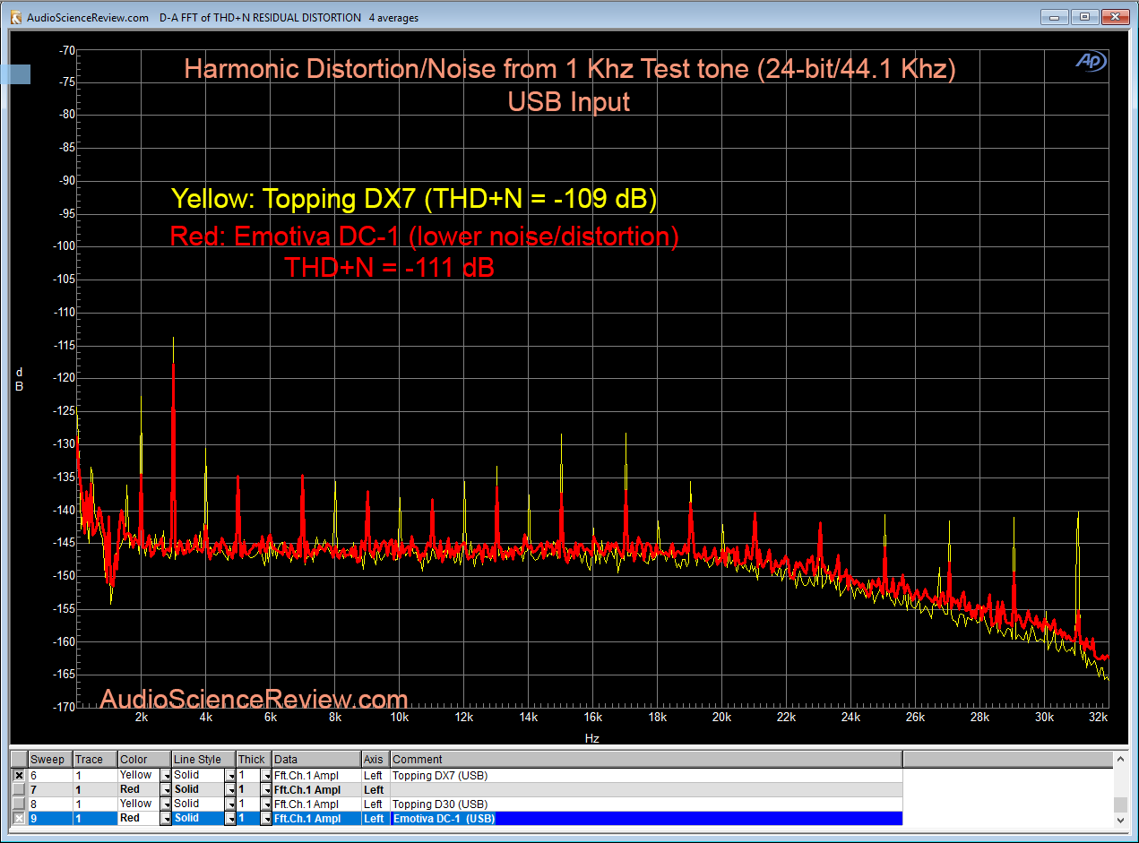
Task: Toggle visibility checkbox for sweep 8
Action: 19,804
